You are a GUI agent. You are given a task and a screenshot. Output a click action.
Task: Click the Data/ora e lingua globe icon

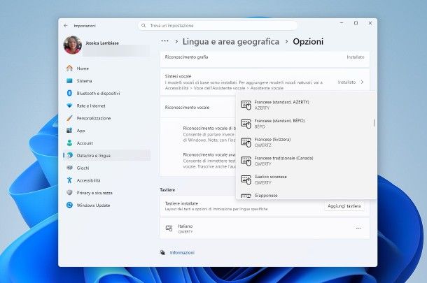(x=70, y=155)
